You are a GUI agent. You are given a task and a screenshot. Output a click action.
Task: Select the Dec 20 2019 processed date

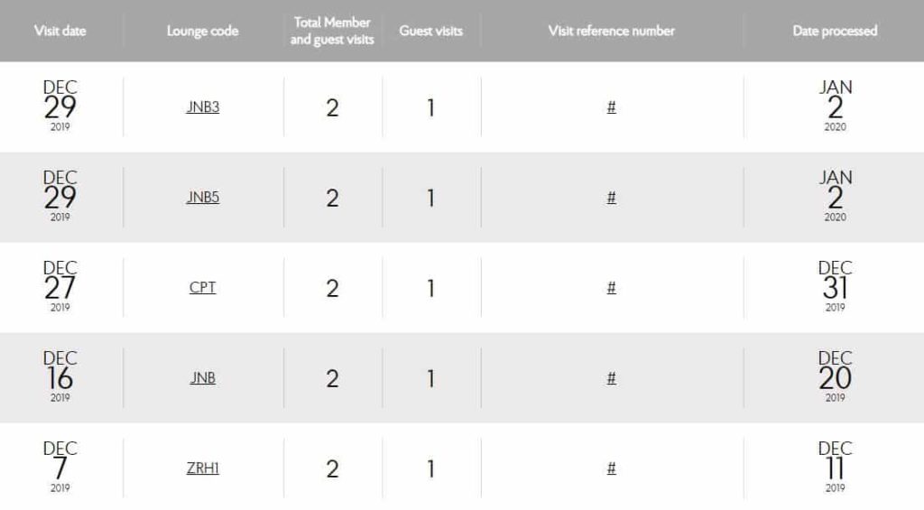click(x=835, y=377)
